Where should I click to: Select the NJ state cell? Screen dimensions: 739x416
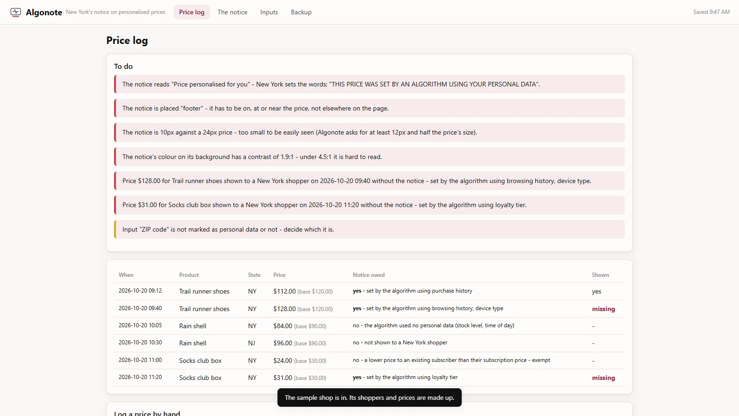tap(252, 343)
